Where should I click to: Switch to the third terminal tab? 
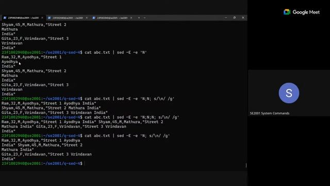point(112,18)
